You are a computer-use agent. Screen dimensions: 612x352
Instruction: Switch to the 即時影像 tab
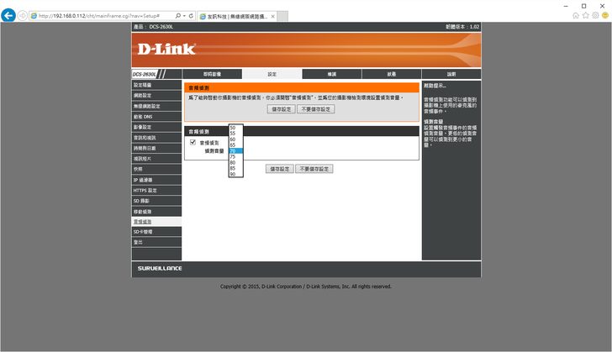[x=213, y=74]
